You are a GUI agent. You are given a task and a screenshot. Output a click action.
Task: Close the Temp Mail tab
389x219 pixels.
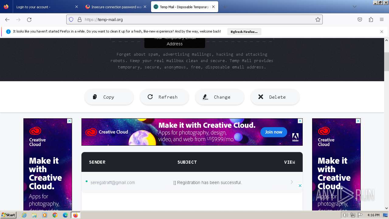(x=213, y=7)
